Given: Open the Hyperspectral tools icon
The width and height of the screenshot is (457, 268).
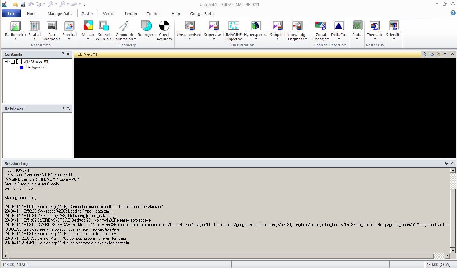Looking at the screenshot, I should [x=256, y=26].
